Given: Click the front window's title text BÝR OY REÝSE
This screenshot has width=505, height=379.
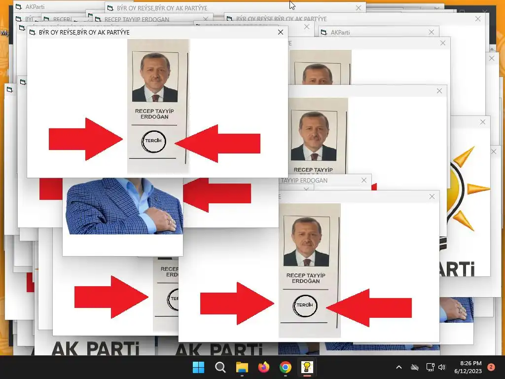Looking at the screenshot, I should click(x=84, y=32).
